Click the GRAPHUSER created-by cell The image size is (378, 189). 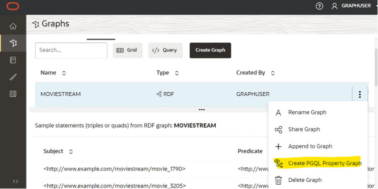(x=253, y=94)
